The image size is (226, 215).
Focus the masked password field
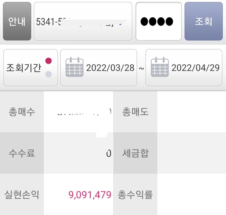[158, 21]
